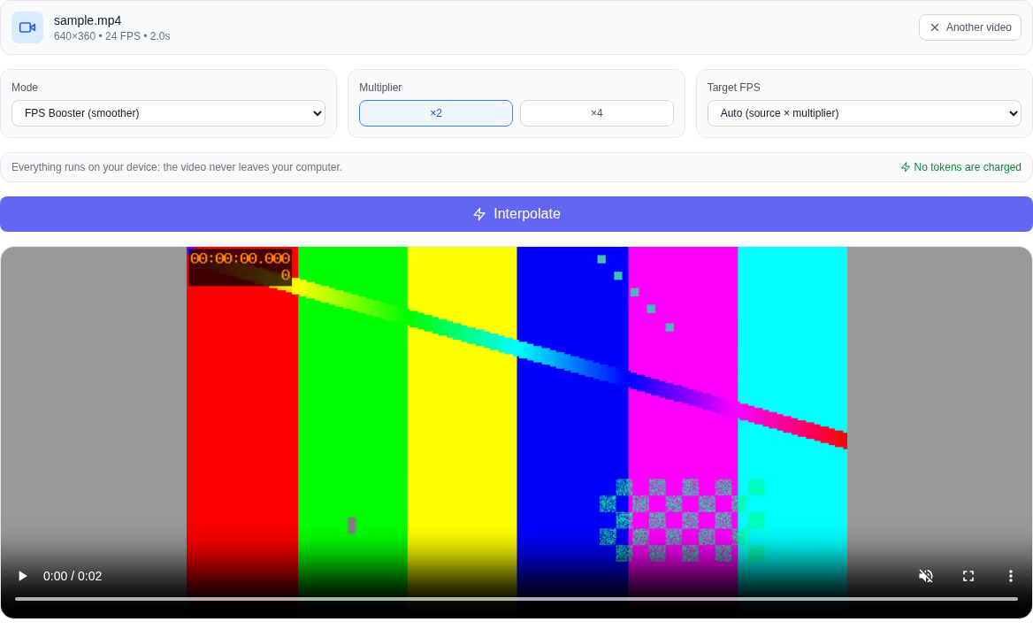Image resolution: width=1033 pixels, height=637 pixels.
Task: Click the 'Everything runs on your device' notice
Action: click(177, 167)
